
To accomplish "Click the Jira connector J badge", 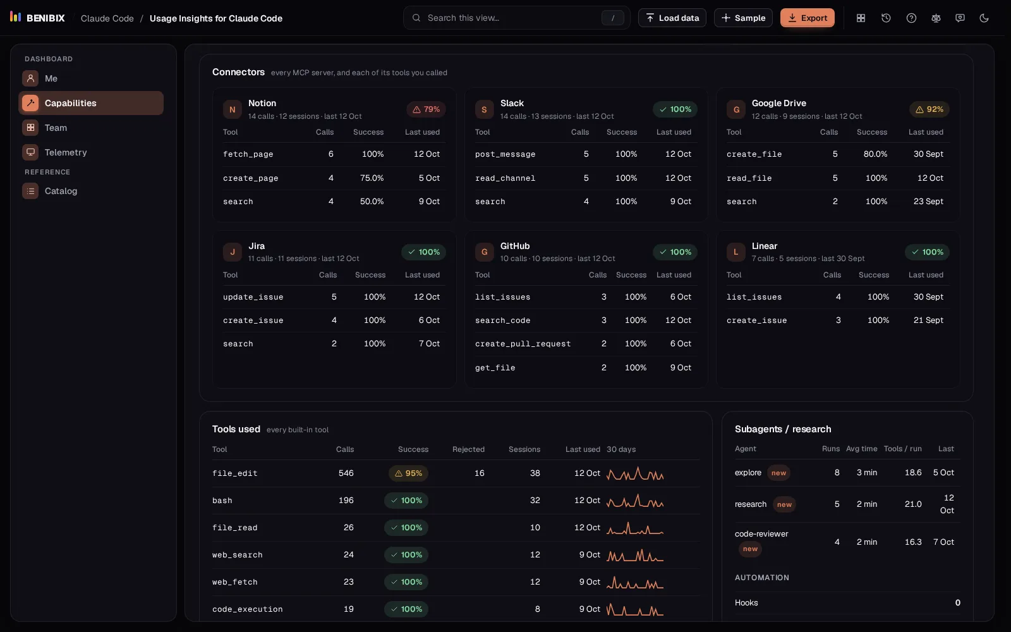I will 233,252.
